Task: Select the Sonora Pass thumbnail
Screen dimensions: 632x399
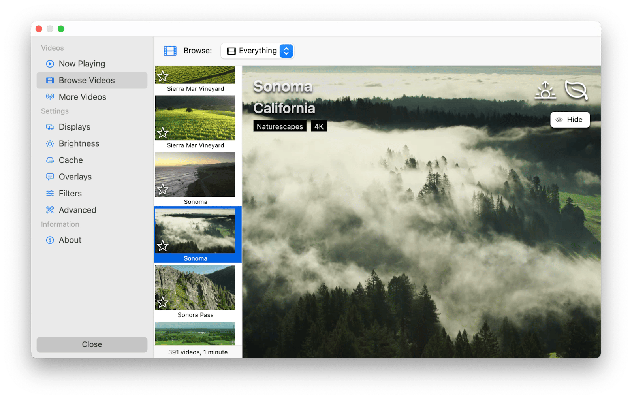Action: pyautogui.click(x=195, y=287)
